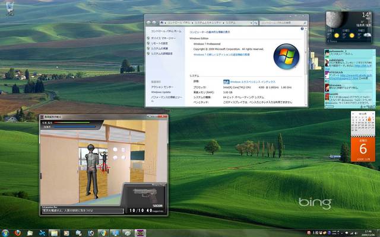Open the Recycle Bin on the desktop
The width and height of the screenshot is (380, 237).
point(9,9)
